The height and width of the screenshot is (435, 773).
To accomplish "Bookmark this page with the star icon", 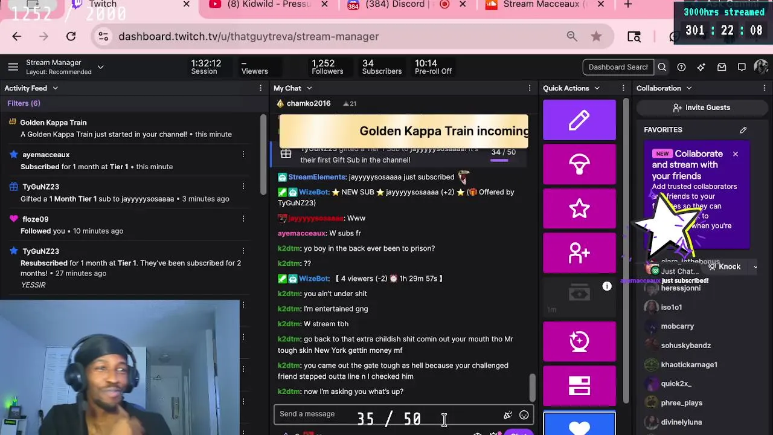I will tap(596, 36).
